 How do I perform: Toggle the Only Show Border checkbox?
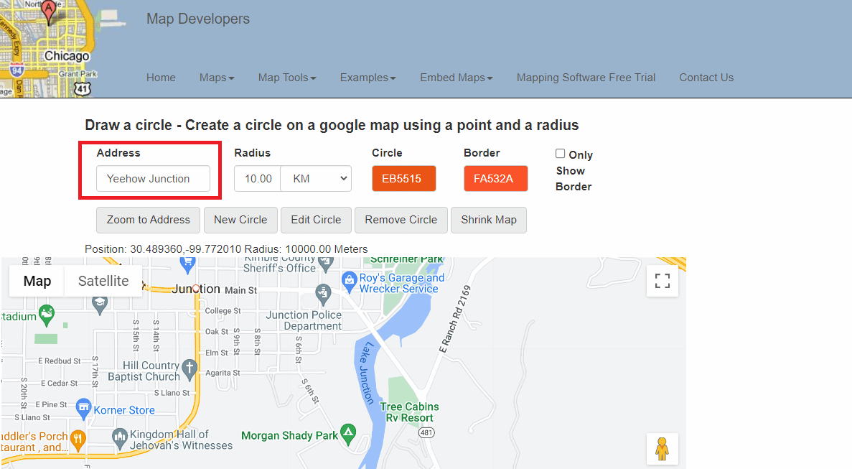(560, 154)
